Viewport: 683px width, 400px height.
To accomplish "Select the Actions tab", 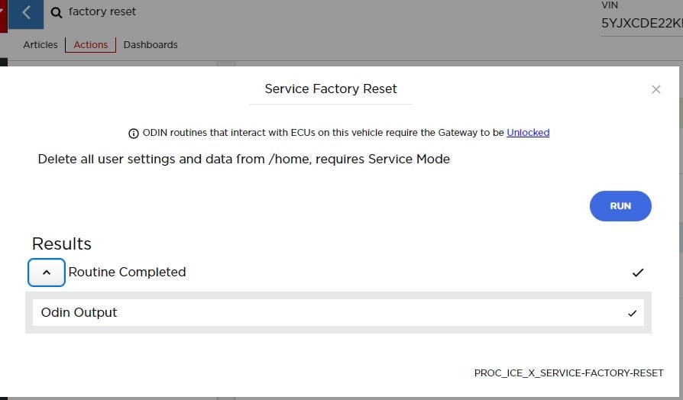I will pos(90,45).
